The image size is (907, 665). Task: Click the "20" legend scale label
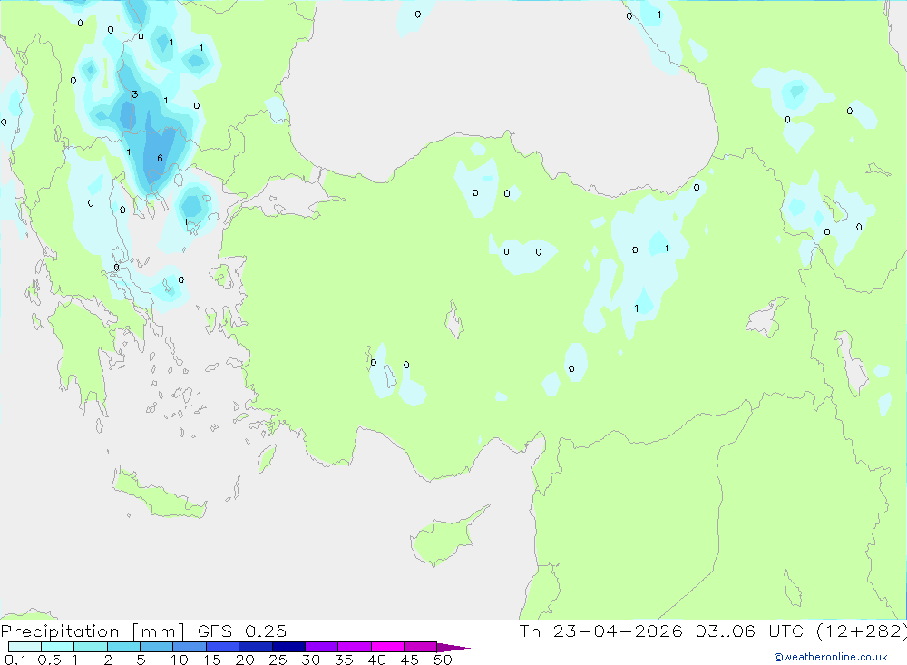245,660
